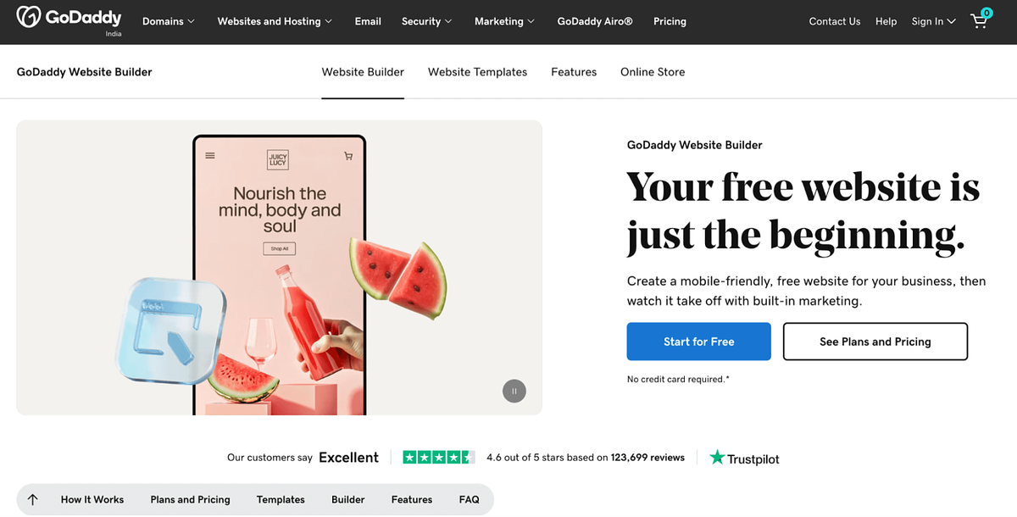The width and height of the screenshot is (1017, 517).
Task: Click See Plans and Pricing
Action: tap(875, 341)
